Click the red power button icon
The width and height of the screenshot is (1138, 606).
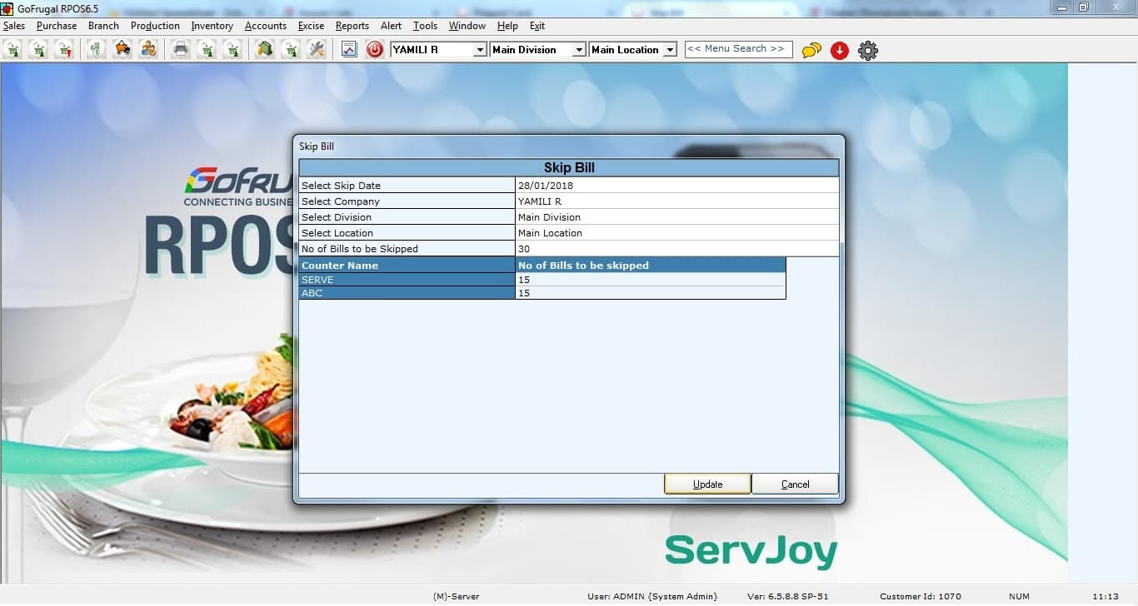[x=375, y=50]
